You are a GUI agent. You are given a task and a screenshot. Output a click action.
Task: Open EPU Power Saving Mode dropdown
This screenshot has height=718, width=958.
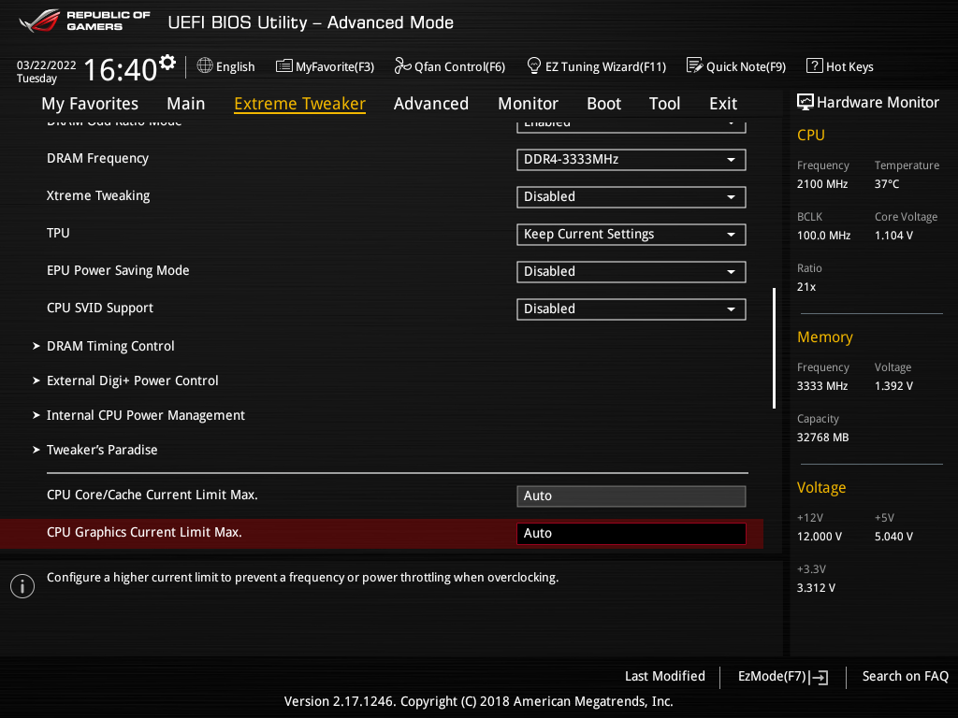(x=631, y=272)
